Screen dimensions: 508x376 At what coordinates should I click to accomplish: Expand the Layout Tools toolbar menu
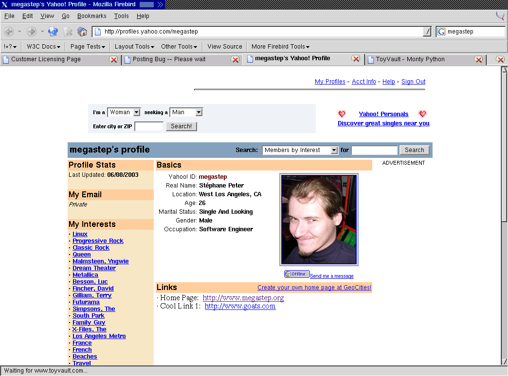pos(134,47)
